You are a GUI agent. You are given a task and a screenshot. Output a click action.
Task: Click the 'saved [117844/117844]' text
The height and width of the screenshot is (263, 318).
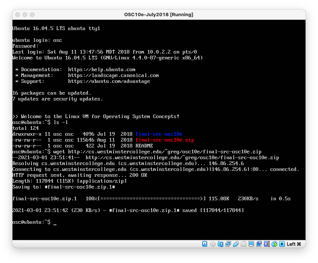213,211
